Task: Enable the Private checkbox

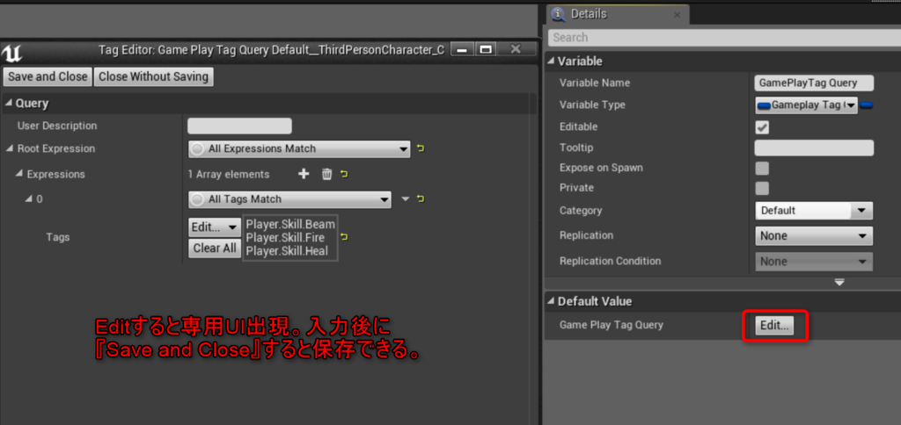Action: [762, 188]
